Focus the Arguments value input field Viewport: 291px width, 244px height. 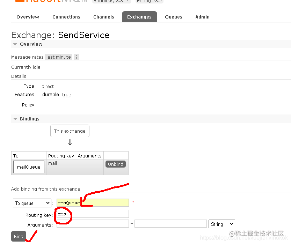(x=170, y=224)
